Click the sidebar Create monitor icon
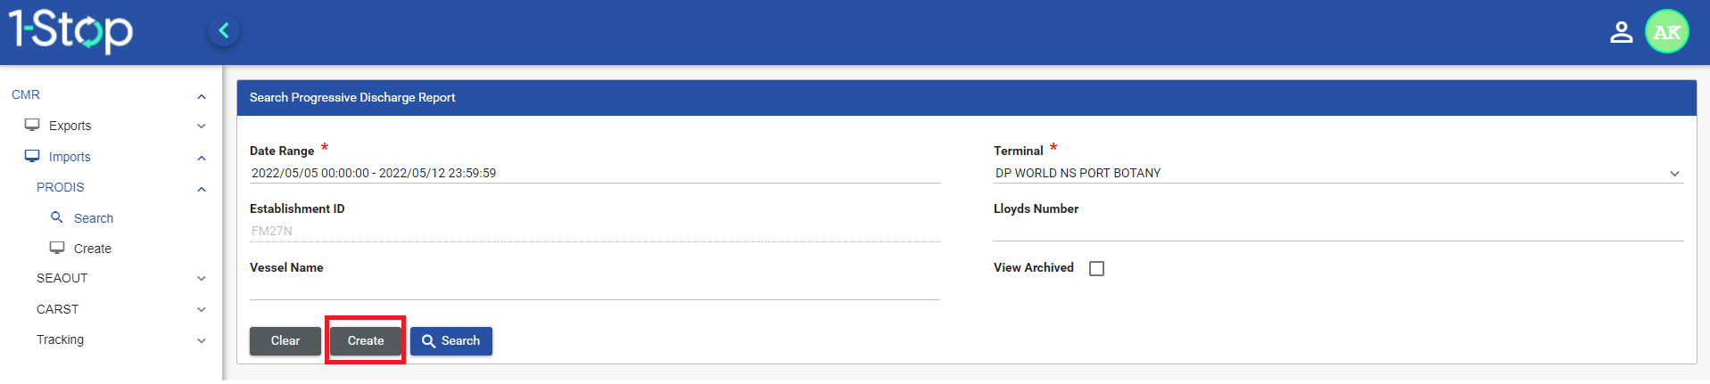 (x=57, y=248)
